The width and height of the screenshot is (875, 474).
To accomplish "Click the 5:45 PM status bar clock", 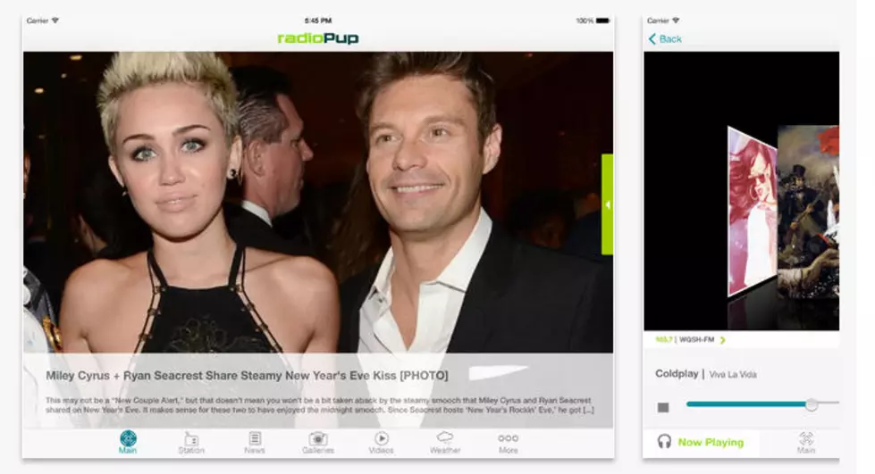I will (x=318, y=21).
